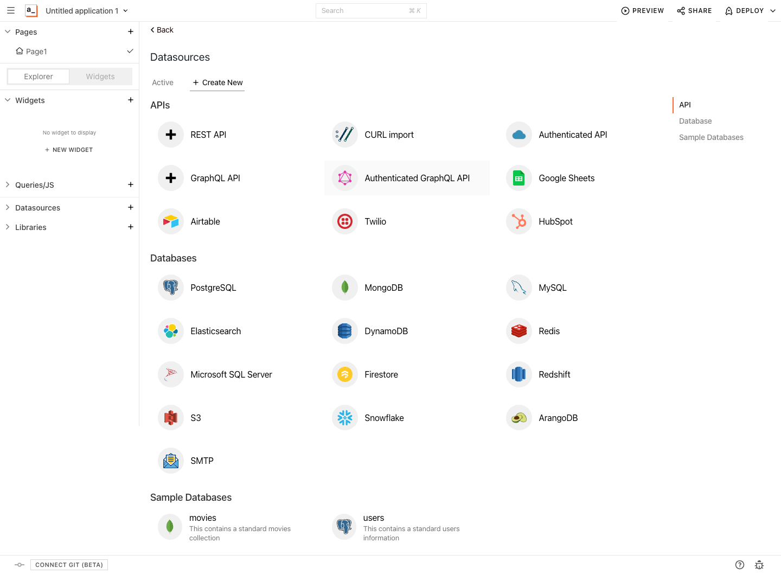Screen dimensions: 781x574
Task: Switch to the Explorer tab
Action: [x=39, y=76]
